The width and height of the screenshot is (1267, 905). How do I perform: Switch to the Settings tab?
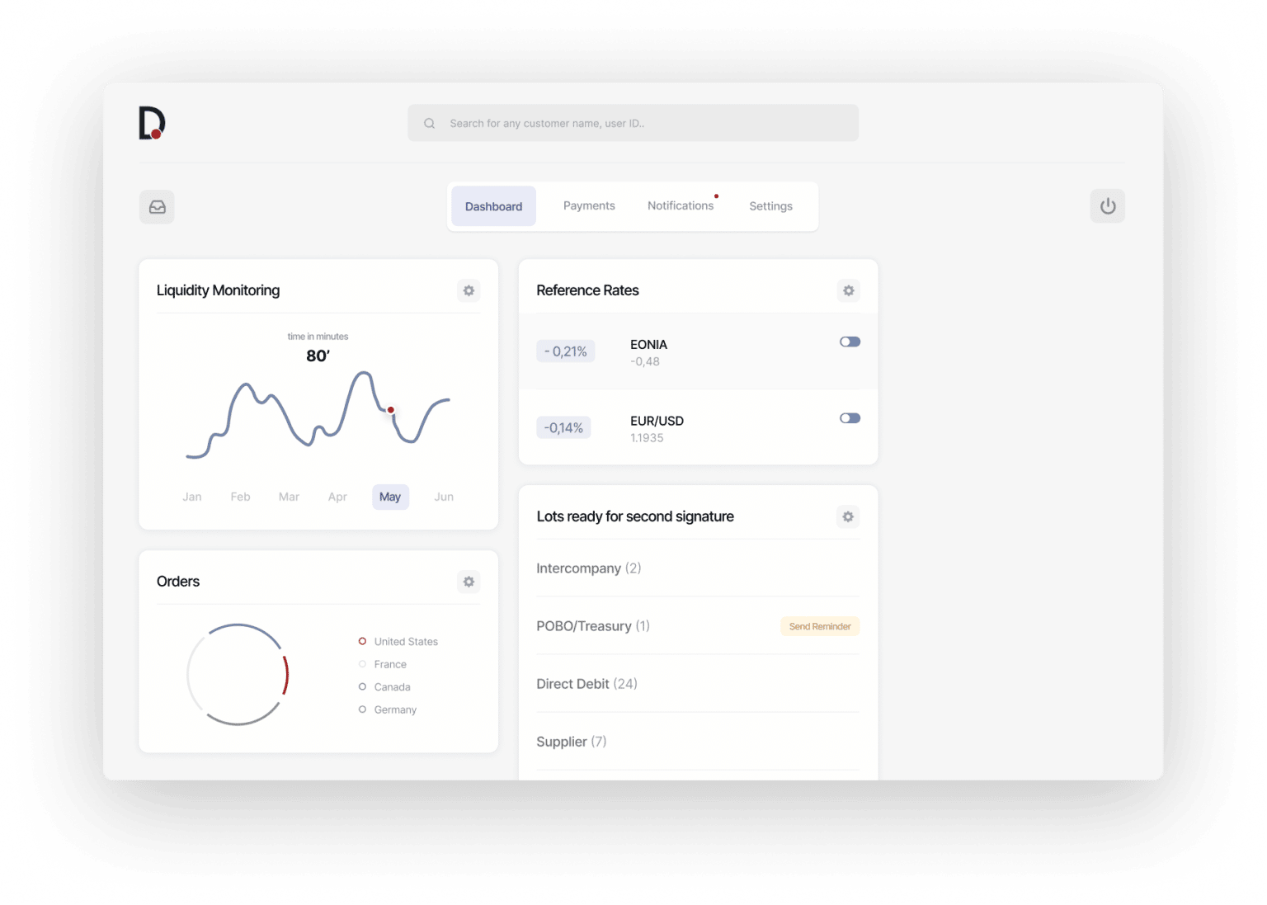point(770,205)
